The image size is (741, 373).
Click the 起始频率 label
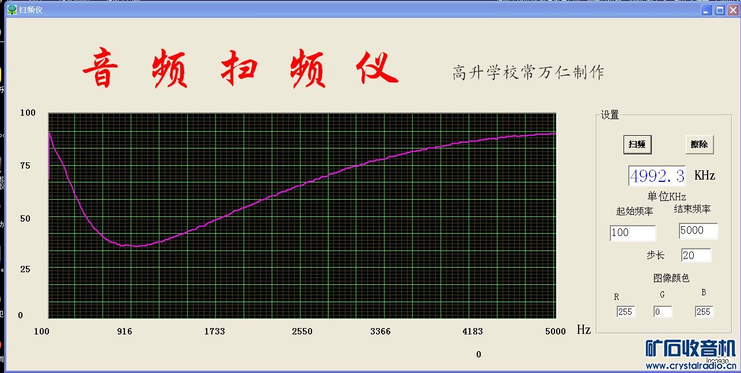634,211
